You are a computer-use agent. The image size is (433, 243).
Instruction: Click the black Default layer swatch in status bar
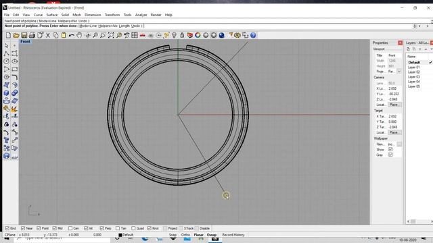tap(120, 235)
